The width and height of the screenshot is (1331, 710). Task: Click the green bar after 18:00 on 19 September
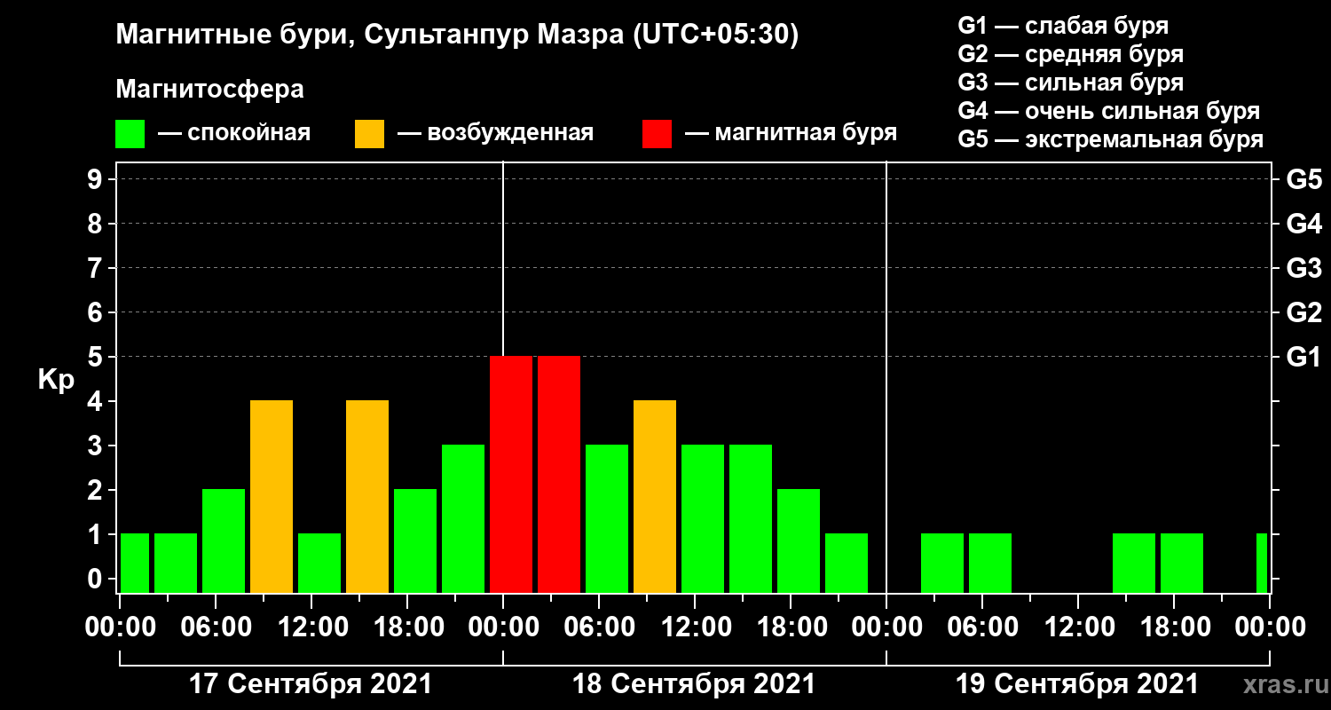point(1182,563)
